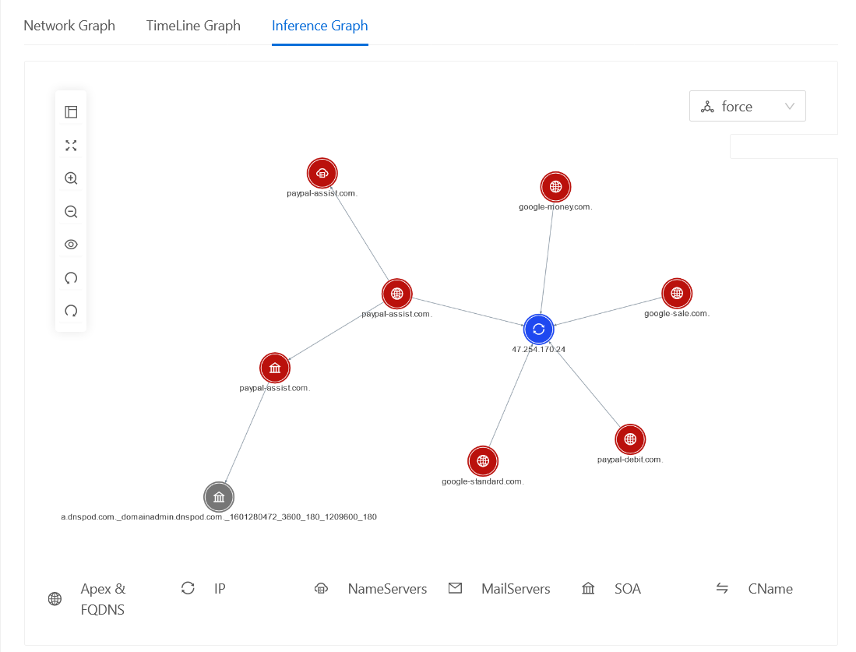Viewport: 856px width, 652px height.
Task: Zoom in on the graph
Action: click(71, 178)
